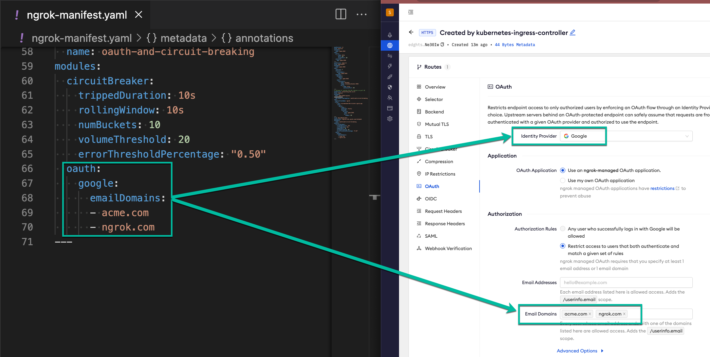This screenshot has width=710, height=357.
Task: Go back with the left arrow
Action: tap(411, 32)
